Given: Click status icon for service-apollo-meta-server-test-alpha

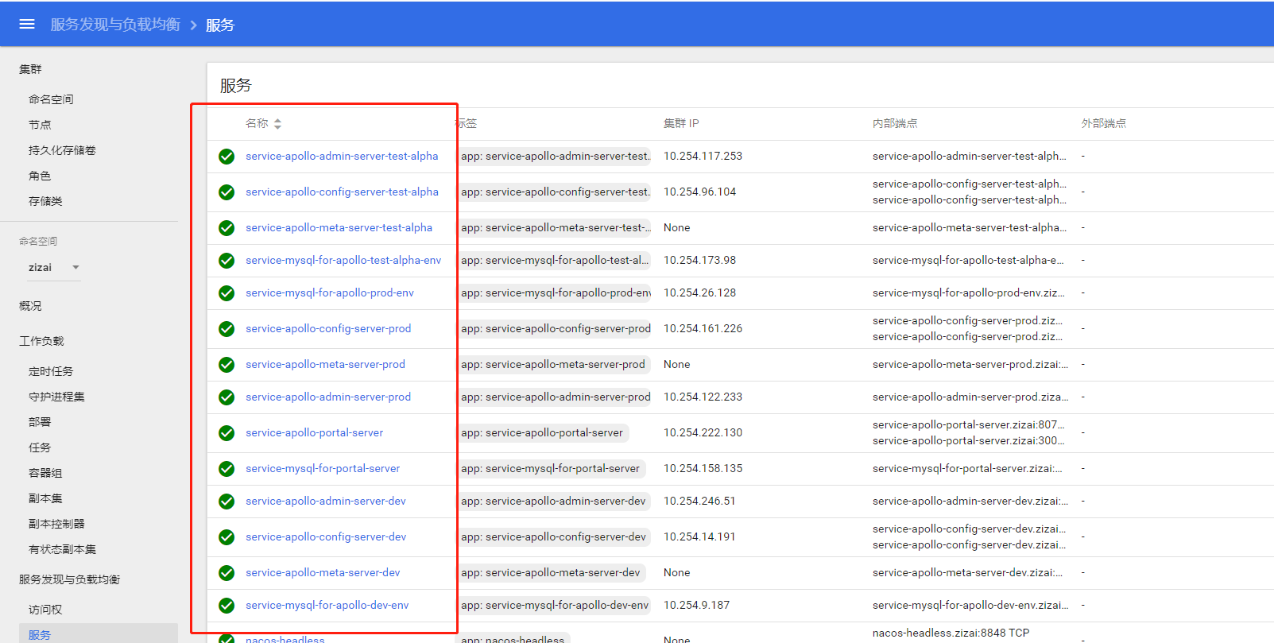Looking at the screenshot, I should click(x=227, y=228).
